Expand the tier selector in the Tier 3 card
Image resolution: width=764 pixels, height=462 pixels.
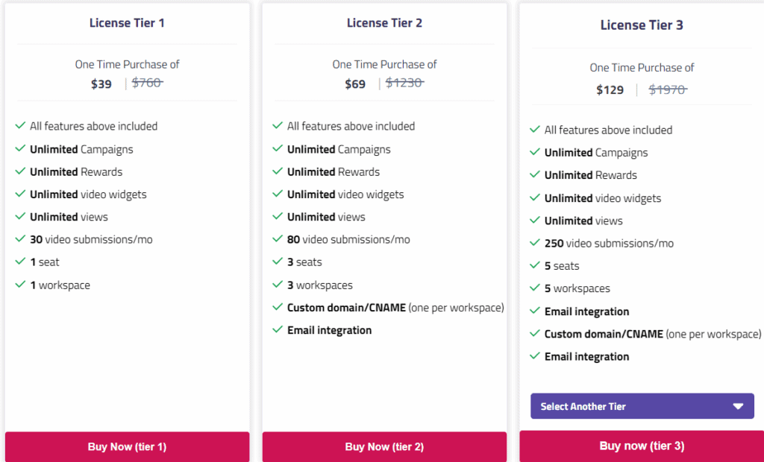pos(642,406)
